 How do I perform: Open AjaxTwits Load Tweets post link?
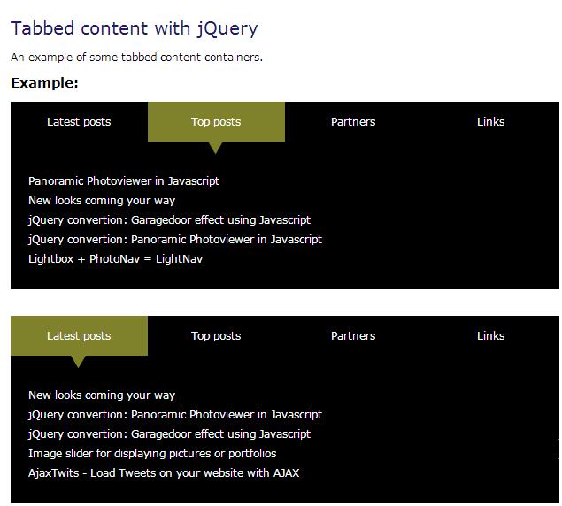point(164,473)
